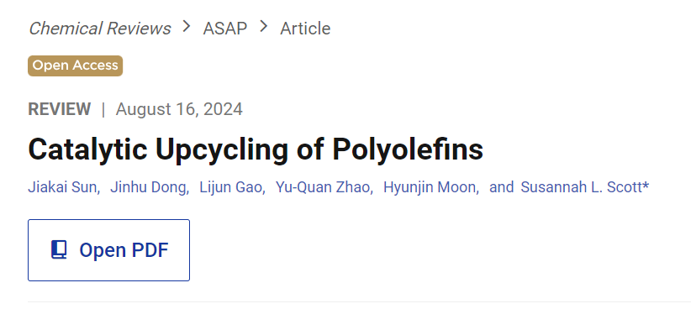Open author link Jinhu Dong

148,187
